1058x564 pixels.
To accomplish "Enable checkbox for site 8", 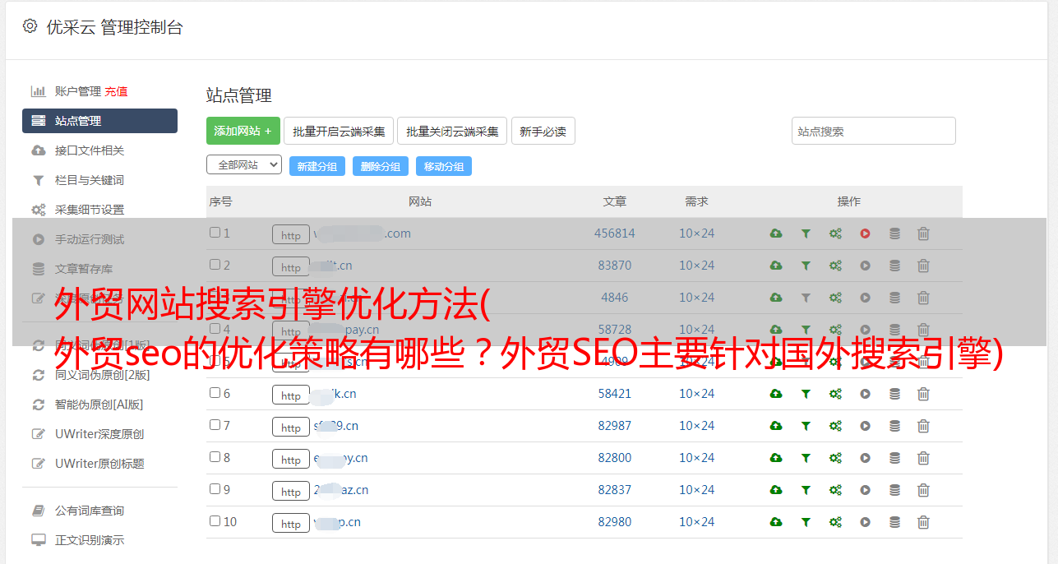I will point(215,457).
